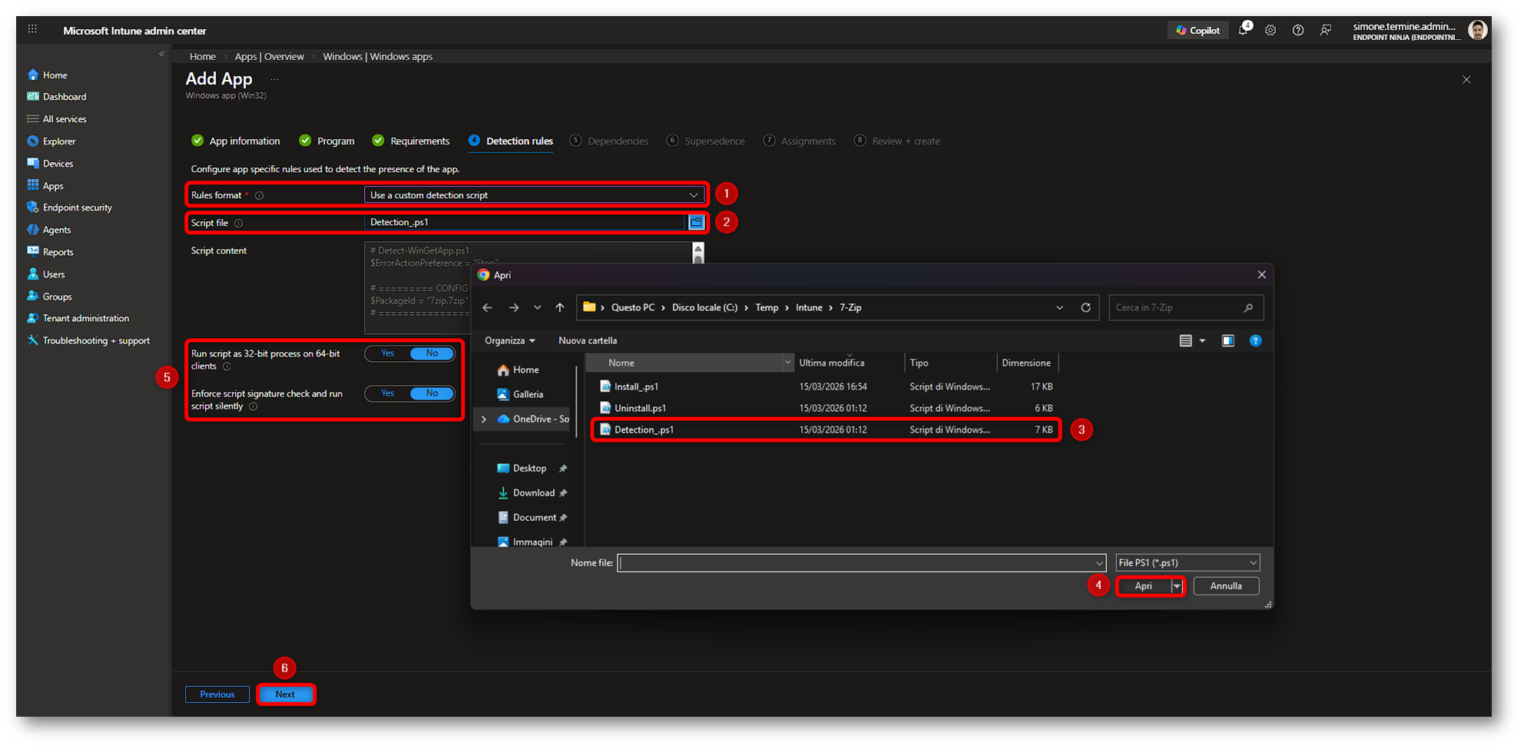Switch to the Requirements step tab
1524x749 pixels.
pyautogui.click(x=419, y=141)
